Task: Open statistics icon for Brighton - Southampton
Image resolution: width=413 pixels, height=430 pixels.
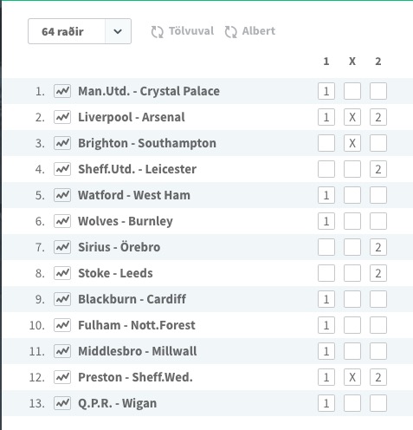Action: coord(62,143)
